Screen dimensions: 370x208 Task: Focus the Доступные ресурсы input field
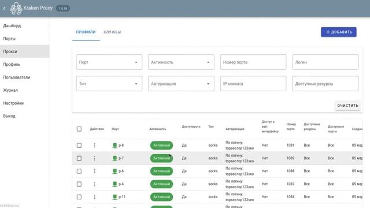point(325,83)
